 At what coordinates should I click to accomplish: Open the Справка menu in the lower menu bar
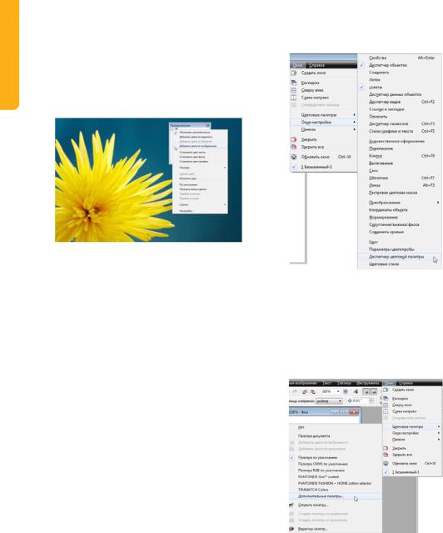(406, 383)
